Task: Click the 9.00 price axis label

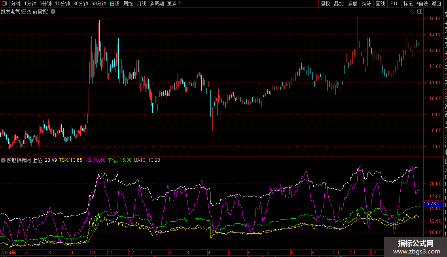Action: [436, 115]
